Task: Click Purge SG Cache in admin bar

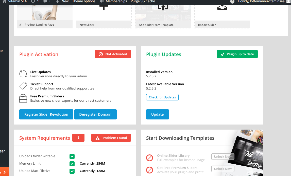Action: 143,2
